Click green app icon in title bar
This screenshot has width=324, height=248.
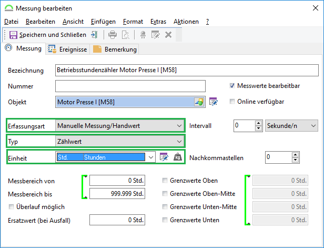tap(9, 8)
